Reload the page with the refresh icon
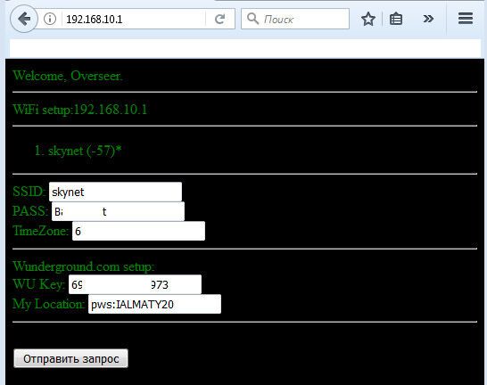 point(220,20)
